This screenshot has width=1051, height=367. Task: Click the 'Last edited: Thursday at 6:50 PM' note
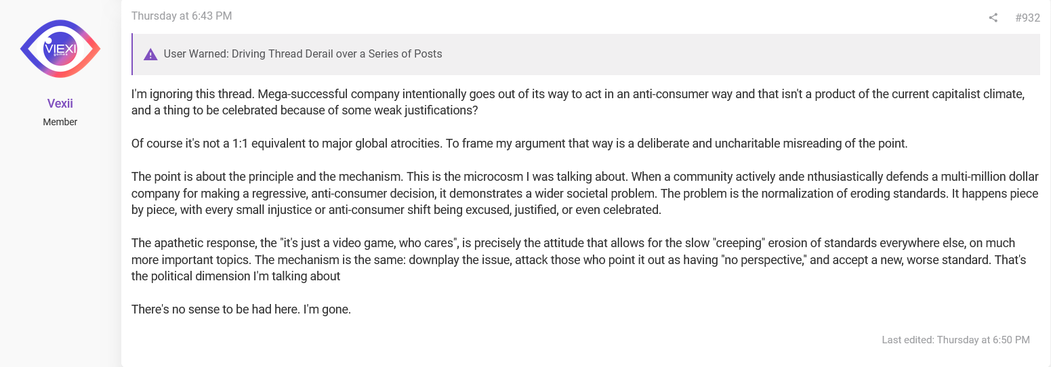pyautogui.click(x=955, y=340)
